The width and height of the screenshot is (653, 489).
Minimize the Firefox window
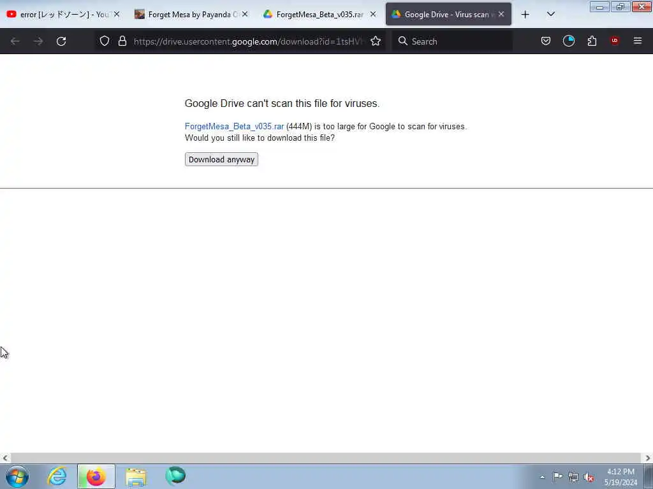[x=599, y=7]
